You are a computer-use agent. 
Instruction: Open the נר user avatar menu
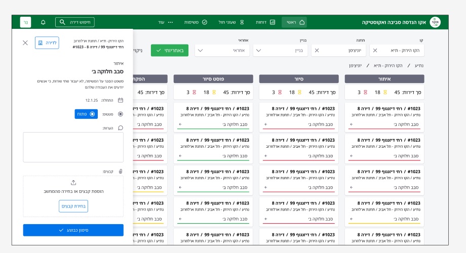25,22
